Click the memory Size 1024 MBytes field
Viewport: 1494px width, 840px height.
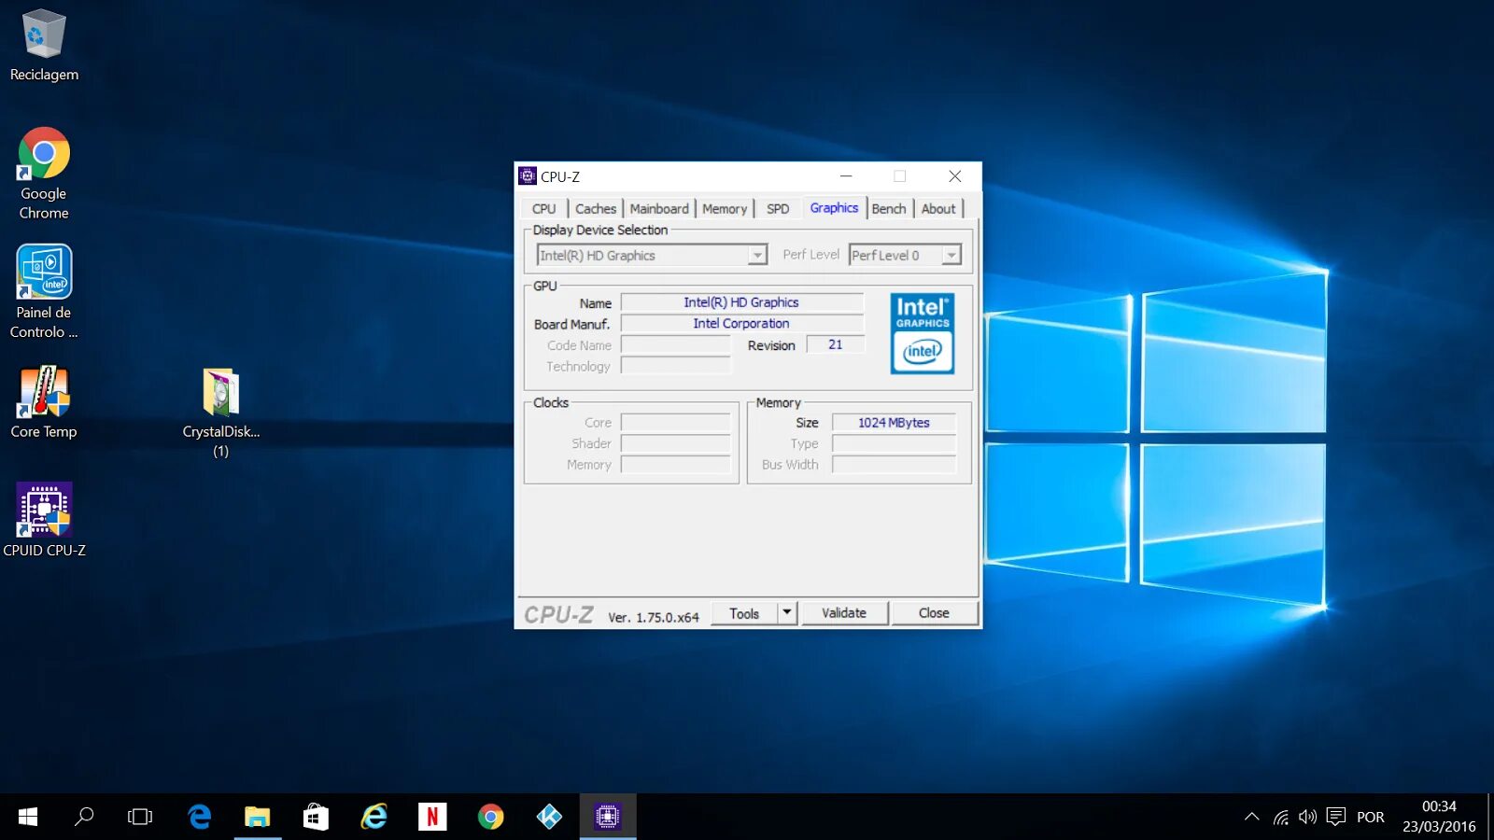(895, 423)
